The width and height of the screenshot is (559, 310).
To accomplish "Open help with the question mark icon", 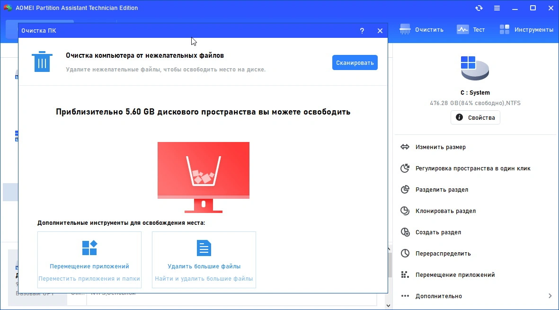I will (x=362, y=31).
